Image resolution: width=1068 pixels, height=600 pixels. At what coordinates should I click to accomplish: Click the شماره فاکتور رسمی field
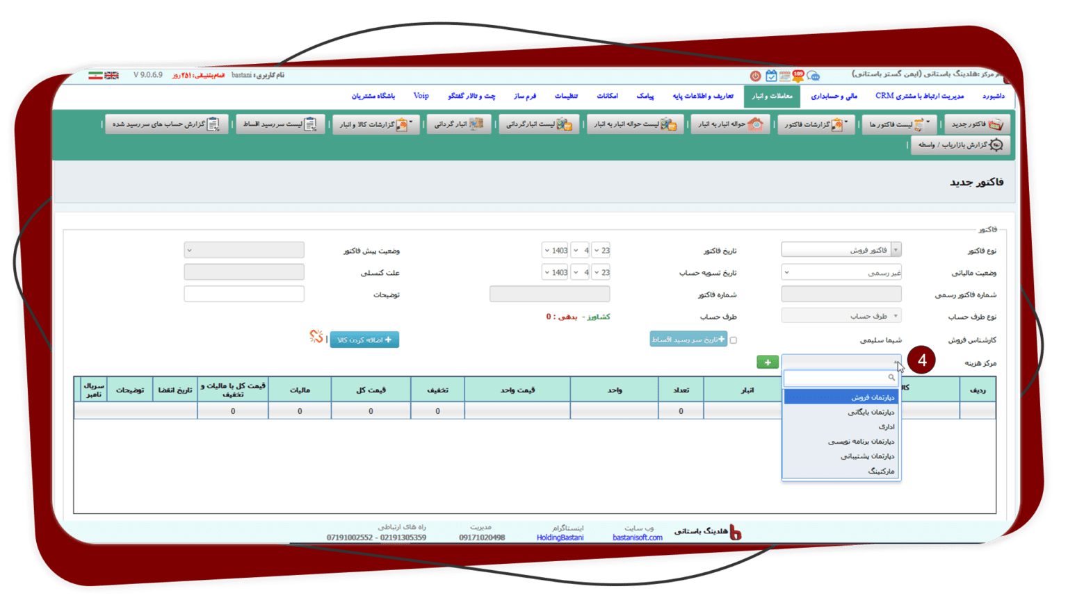841,294
